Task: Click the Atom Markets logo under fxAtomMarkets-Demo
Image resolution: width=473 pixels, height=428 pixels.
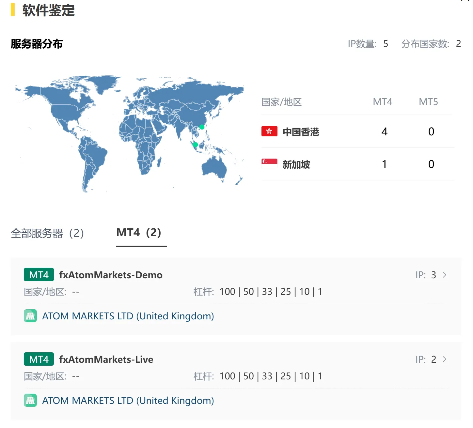Action: pyautogui.click(x=30, y=316)
